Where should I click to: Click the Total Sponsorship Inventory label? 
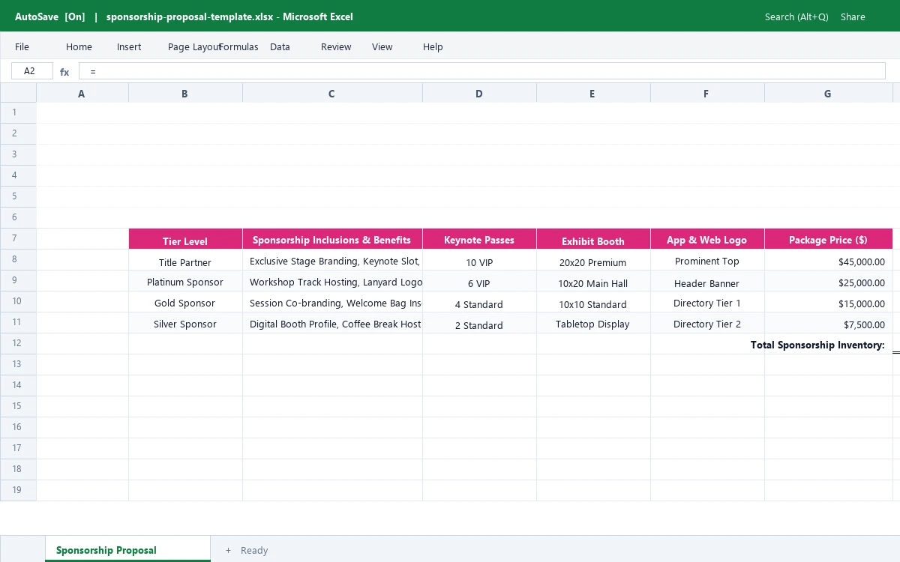pyautogui.click(x=817, y=345)
